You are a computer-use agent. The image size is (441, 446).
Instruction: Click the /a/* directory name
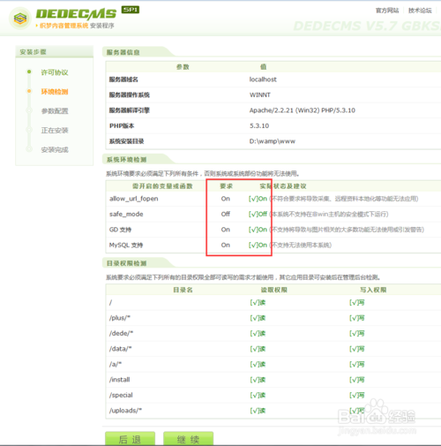click(115, 364)
